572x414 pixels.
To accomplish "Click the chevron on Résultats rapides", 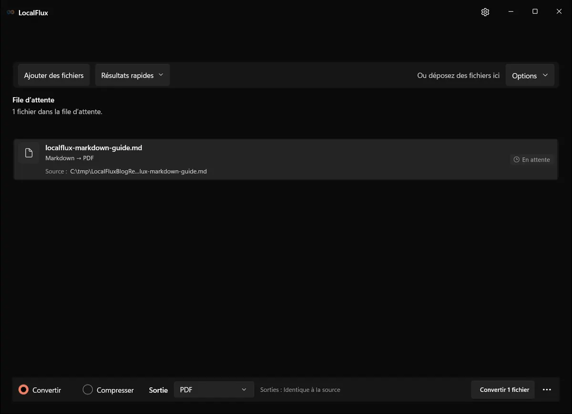I will (x=161, y=75).
